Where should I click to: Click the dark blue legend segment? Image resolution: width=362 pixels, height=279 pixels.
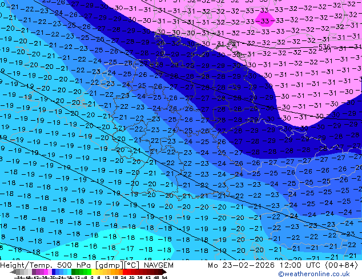[54, 272]
